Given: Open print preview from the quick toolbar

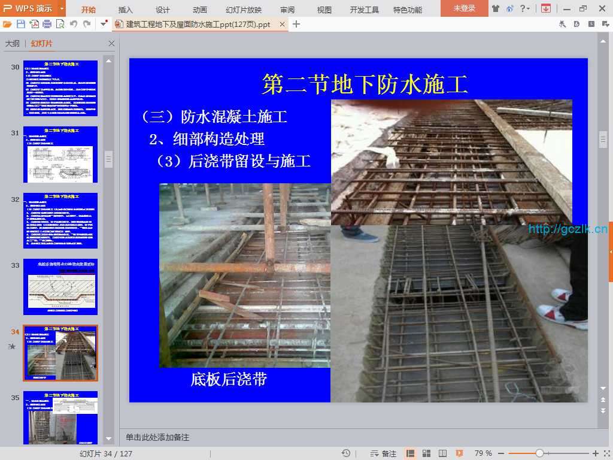Looking at the screenshot, I should [x=60, y=24].
